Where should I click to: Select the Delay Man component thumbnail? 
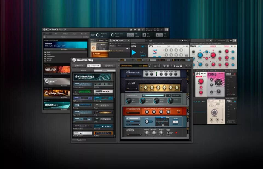tap(103, 91)
